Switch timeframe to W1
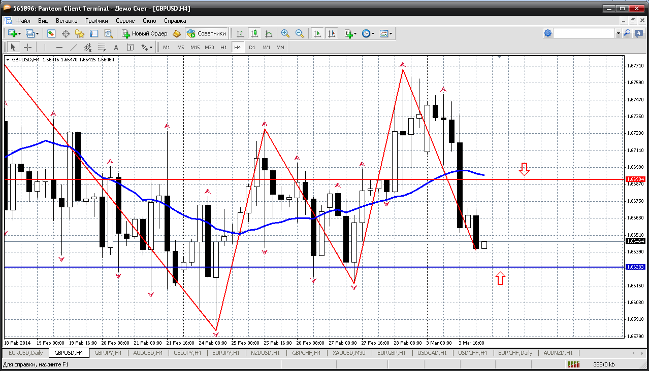This screenshot has width=649, height=371. (266, 47)
